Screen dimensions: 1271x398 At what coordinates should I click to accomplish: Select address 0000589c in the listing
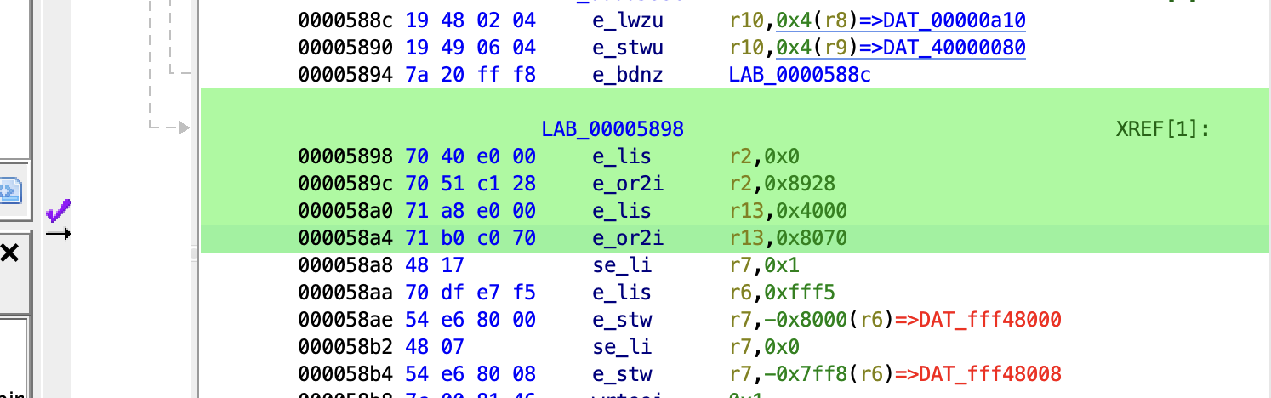click(x=346, y=184)
